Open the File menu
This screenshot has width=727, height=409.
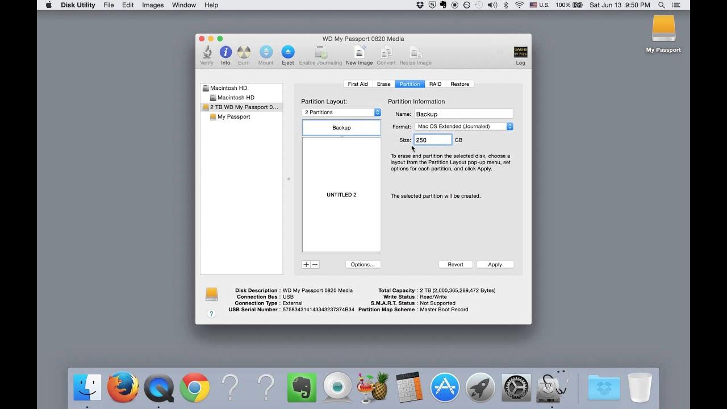[x=108, y=5]
